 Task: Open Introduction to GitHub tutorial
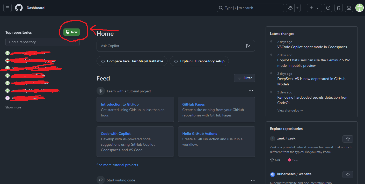point(120,104)
